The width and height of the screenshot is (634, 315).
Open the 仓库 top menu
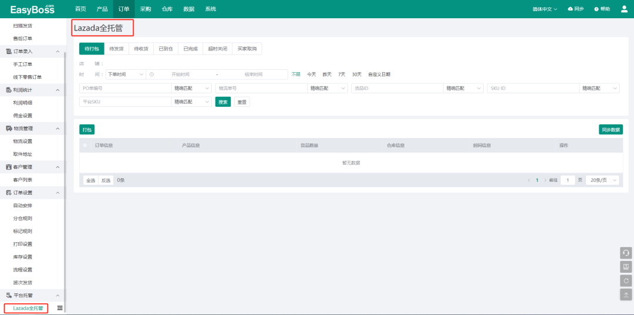tap(167, 9)
